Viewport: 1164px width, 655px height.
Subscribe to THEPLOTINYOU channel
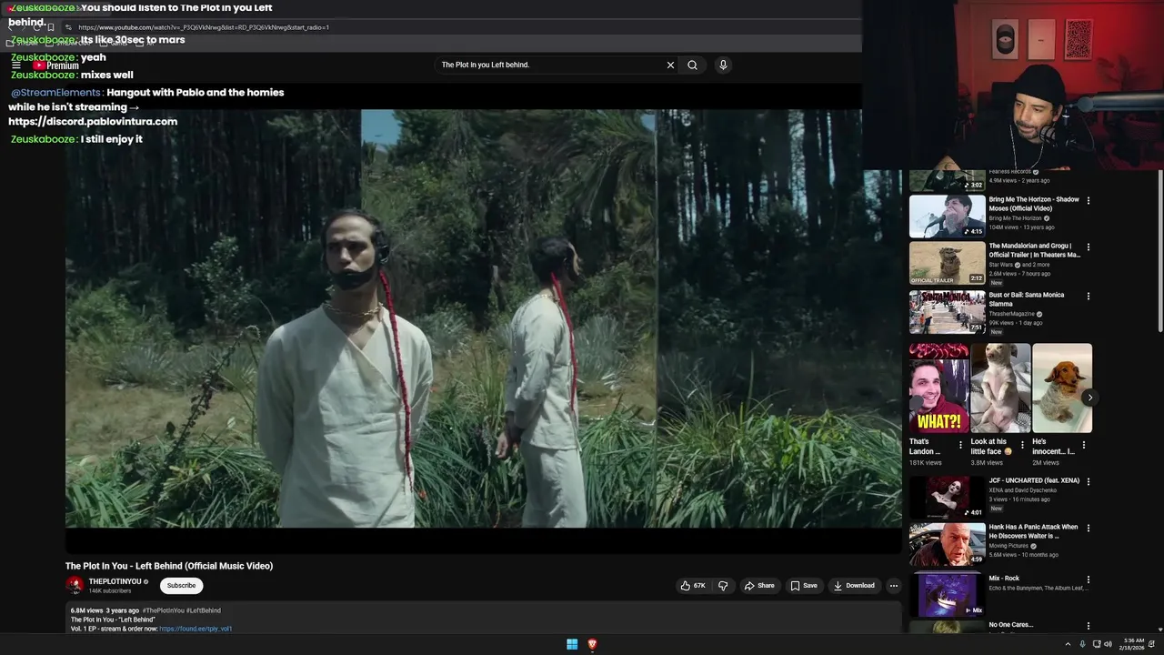coord(181,586)
